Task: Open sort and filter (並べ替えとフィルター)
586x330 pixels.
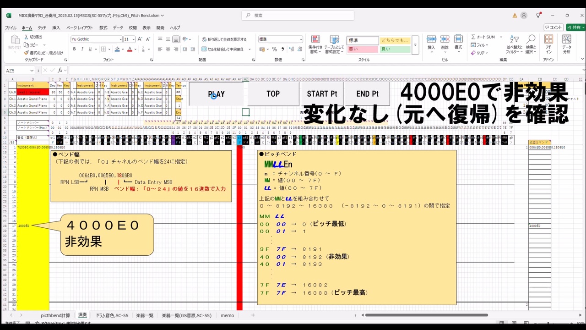Action: point(514,45)
